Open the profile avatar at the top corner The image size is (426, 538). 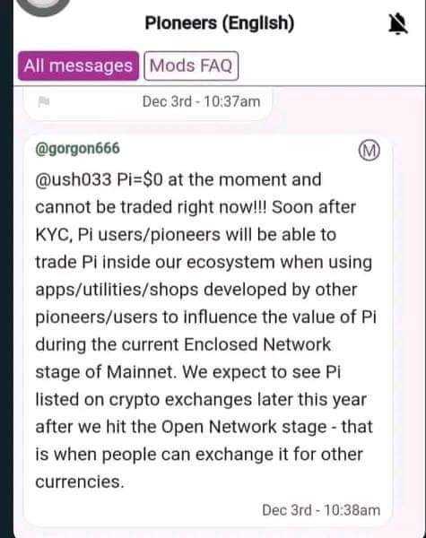pos(42,7)
